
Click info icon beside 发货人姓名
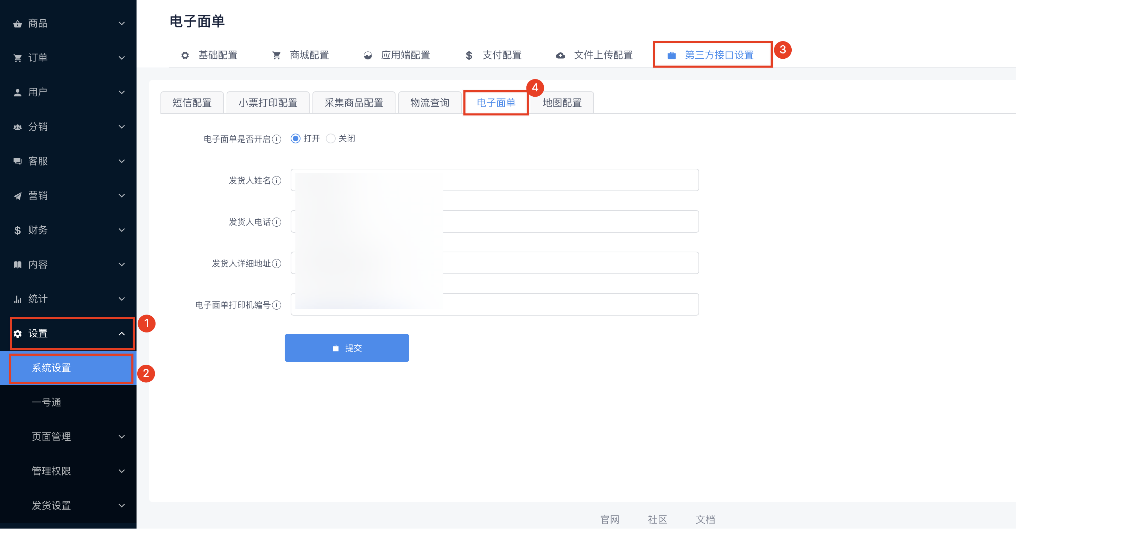(277, 181)
